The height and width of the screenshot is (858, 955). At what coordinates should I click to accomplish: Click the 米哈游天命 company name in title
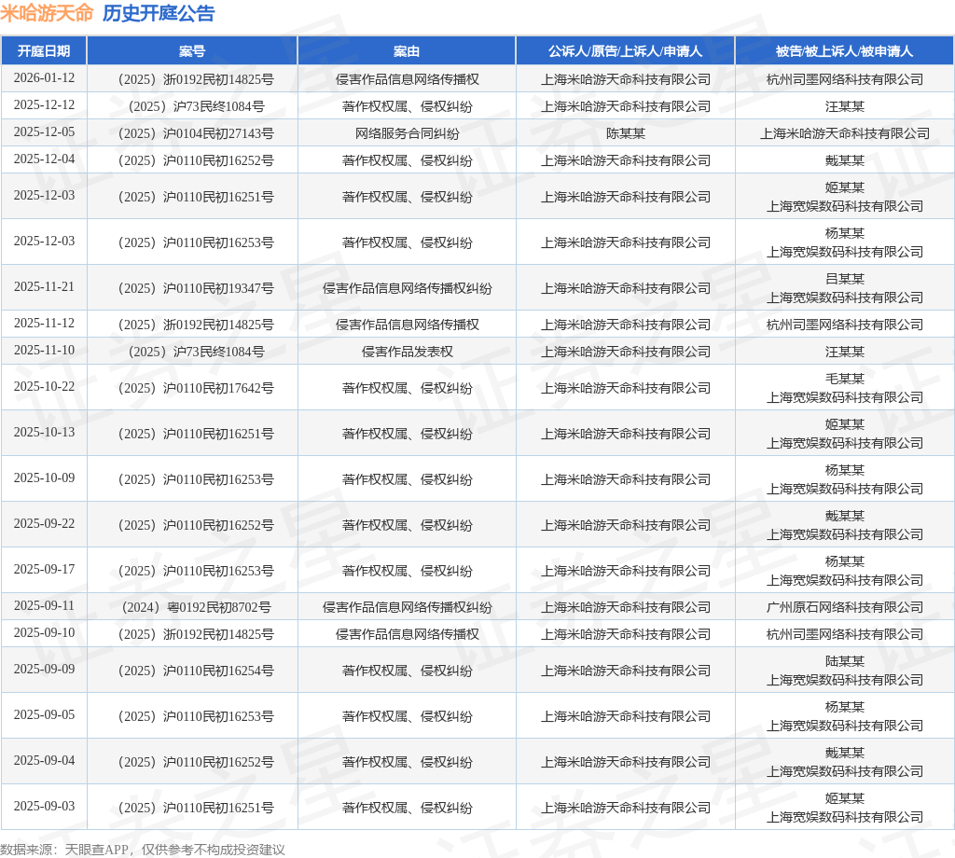(x=47, y=13)
